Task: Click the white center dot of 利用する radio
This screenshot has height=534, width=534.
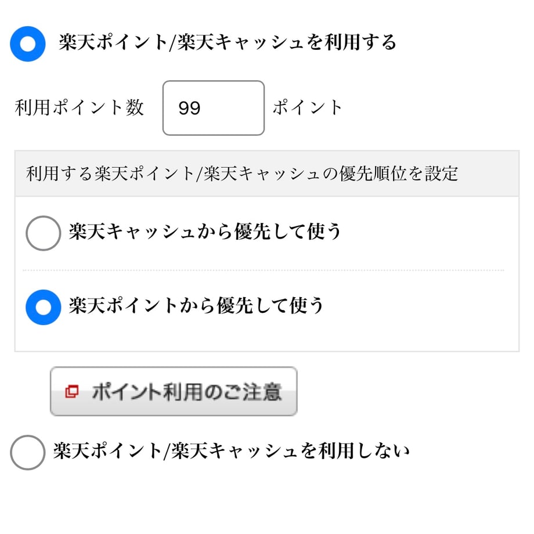Action: [x=27, y=44]
